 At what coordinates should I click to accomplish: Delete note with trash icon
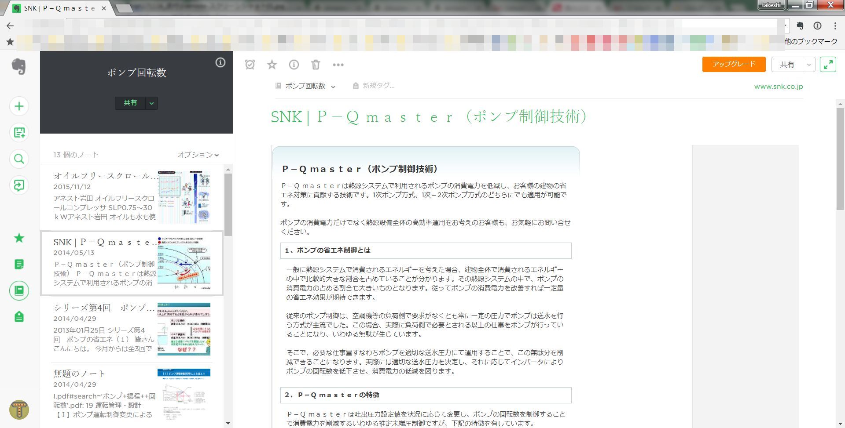[x=316, y=65]
